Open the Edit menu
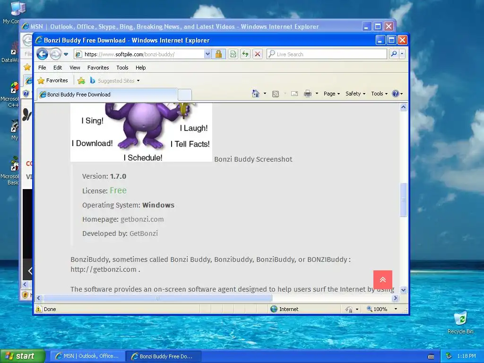This screenshot has height=363, width=484. (x=57, y=68)
